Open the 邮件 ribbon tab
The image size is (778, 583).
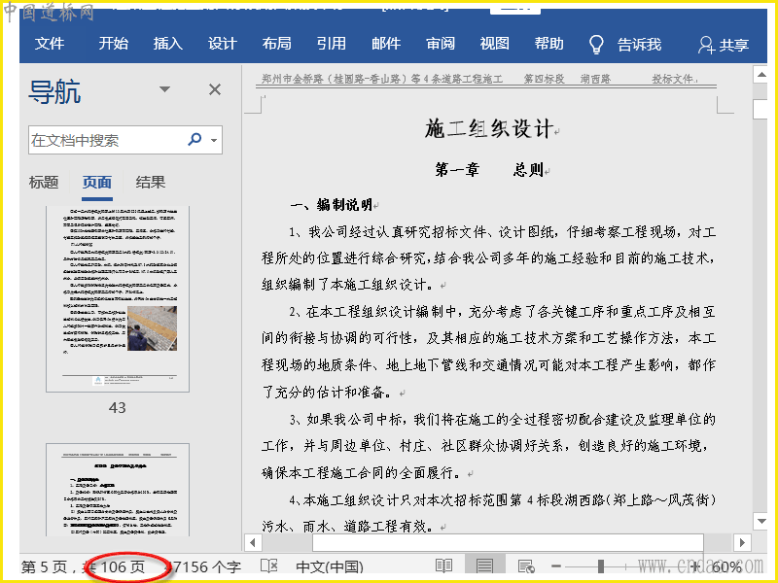[x=386, y=44]
